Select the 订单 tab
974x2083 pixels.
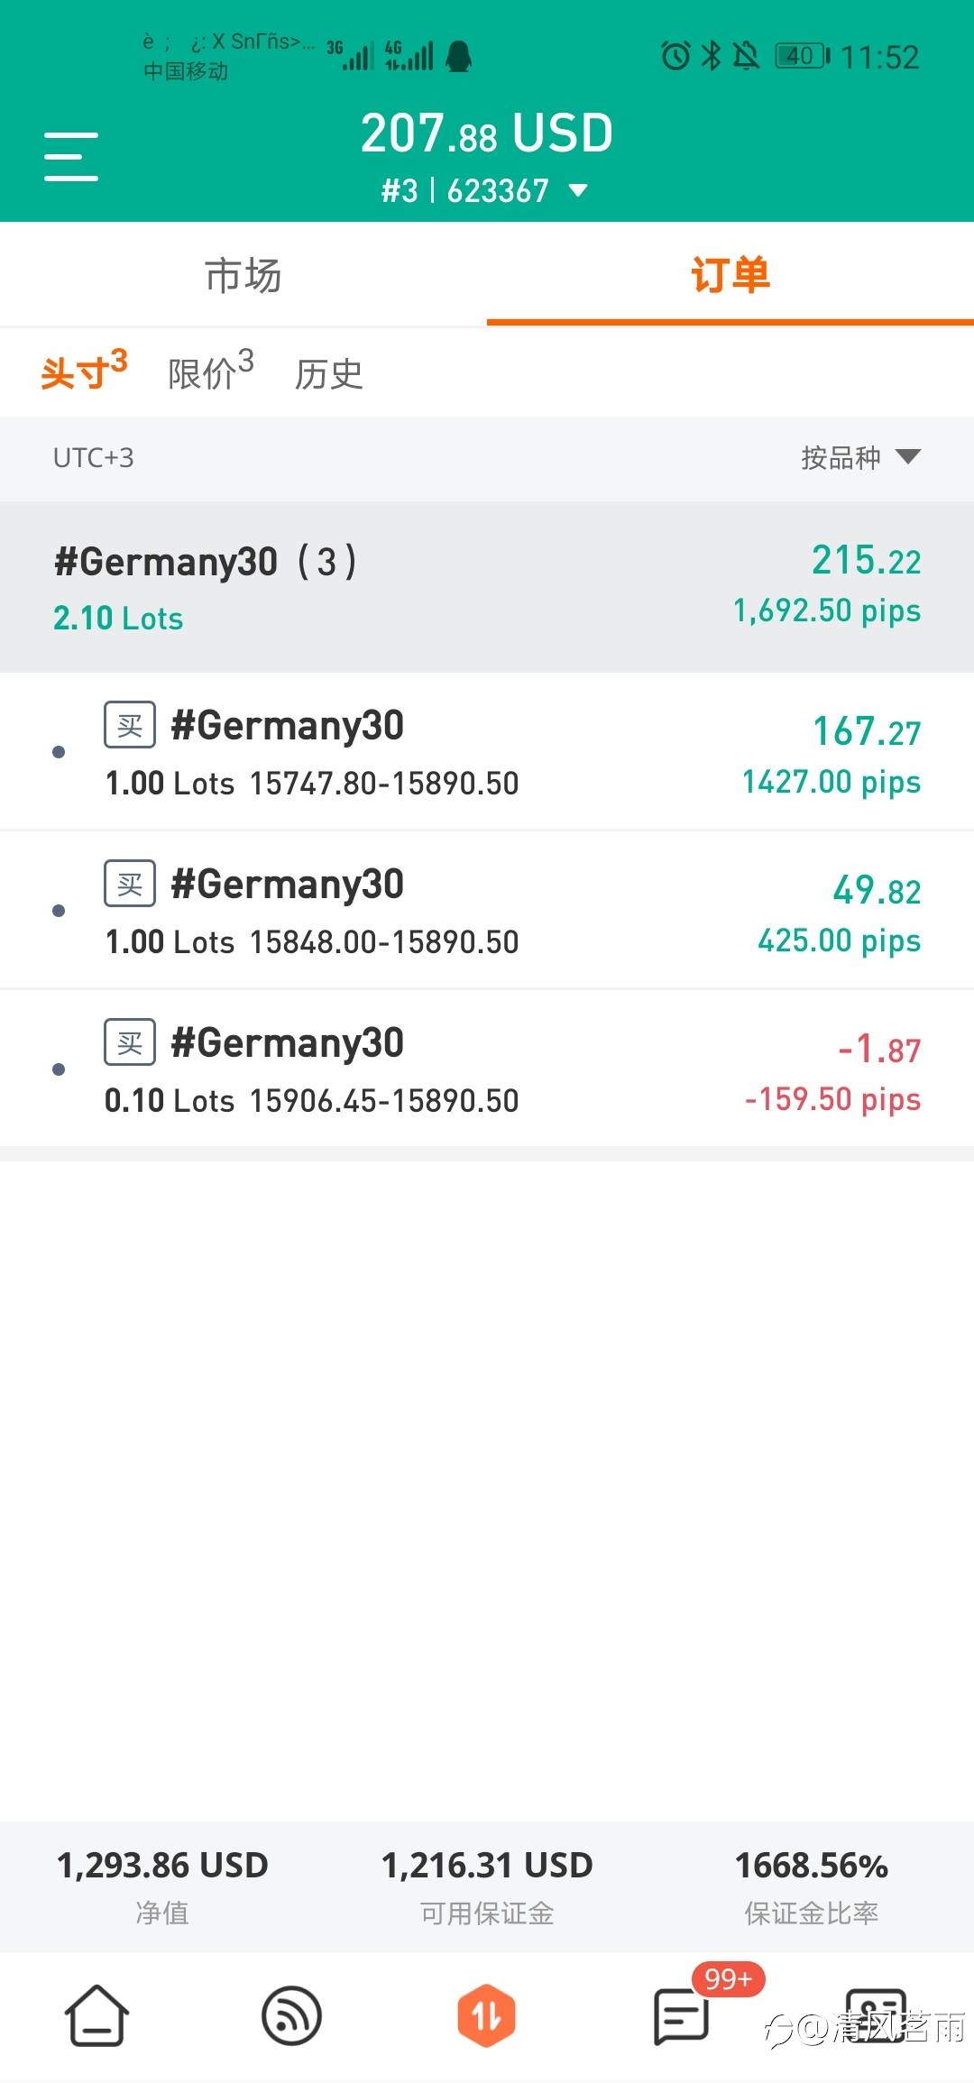coord(730,275)
